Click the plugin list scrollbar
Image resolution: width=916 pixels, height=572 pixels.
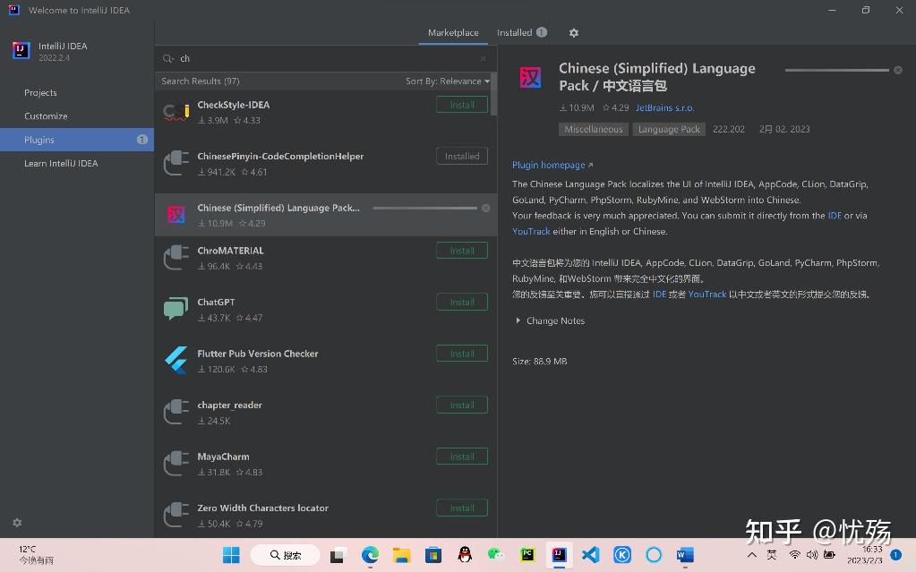coord(493,93)
